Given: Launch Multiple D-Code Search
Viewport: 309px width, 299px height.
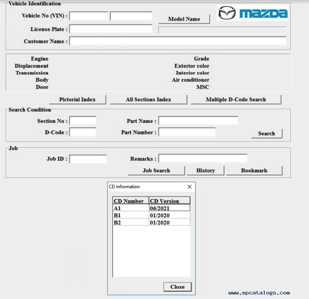Looking at the screenshot, I should coord(235,99).
